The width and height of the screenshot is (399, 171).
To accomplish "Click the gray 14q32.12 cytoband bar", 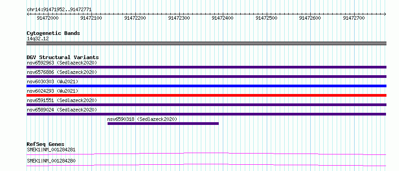I will [x=206, y=43].
